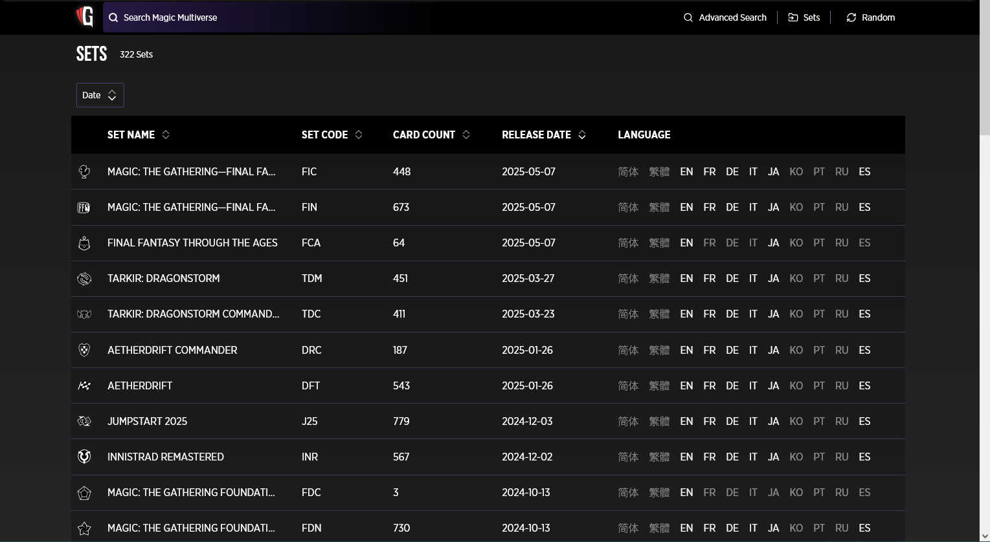Open the Date sort dropdown

[x=100, y=94]
